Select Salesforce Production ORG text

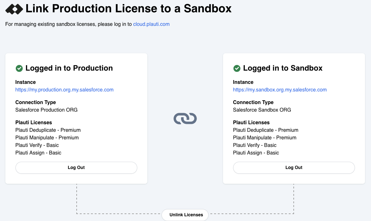click(x=46, y=110)
